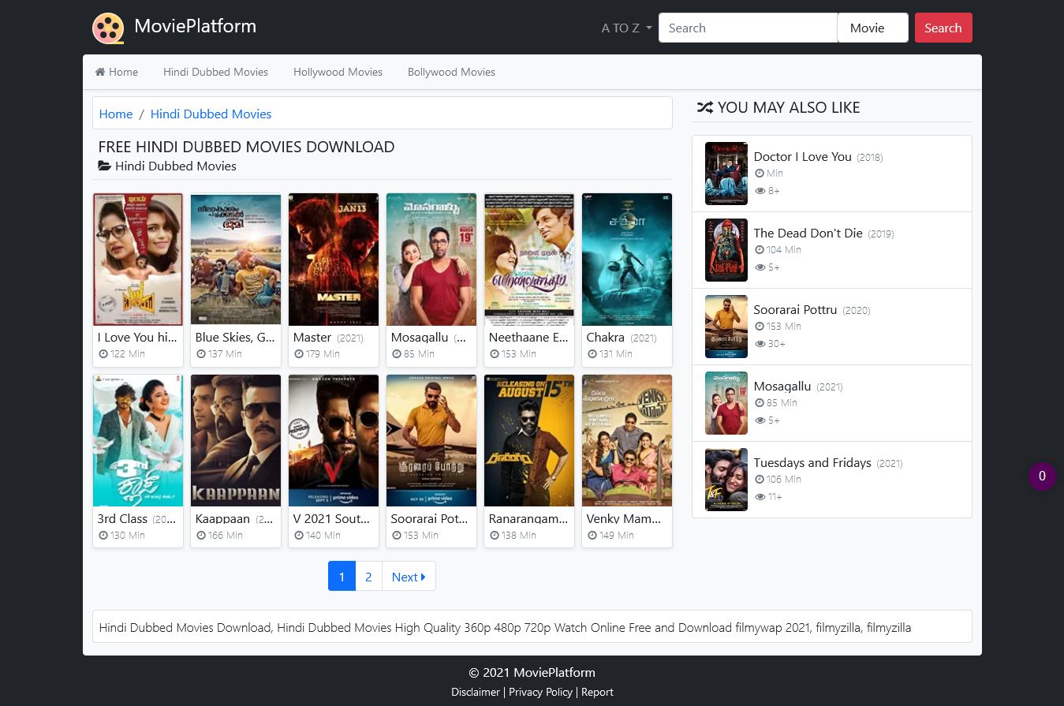This screenshot has width=1064, height=706.
Task: Click The Dead Don't Die sidebar thumbnail
Action: pos(726,250)
